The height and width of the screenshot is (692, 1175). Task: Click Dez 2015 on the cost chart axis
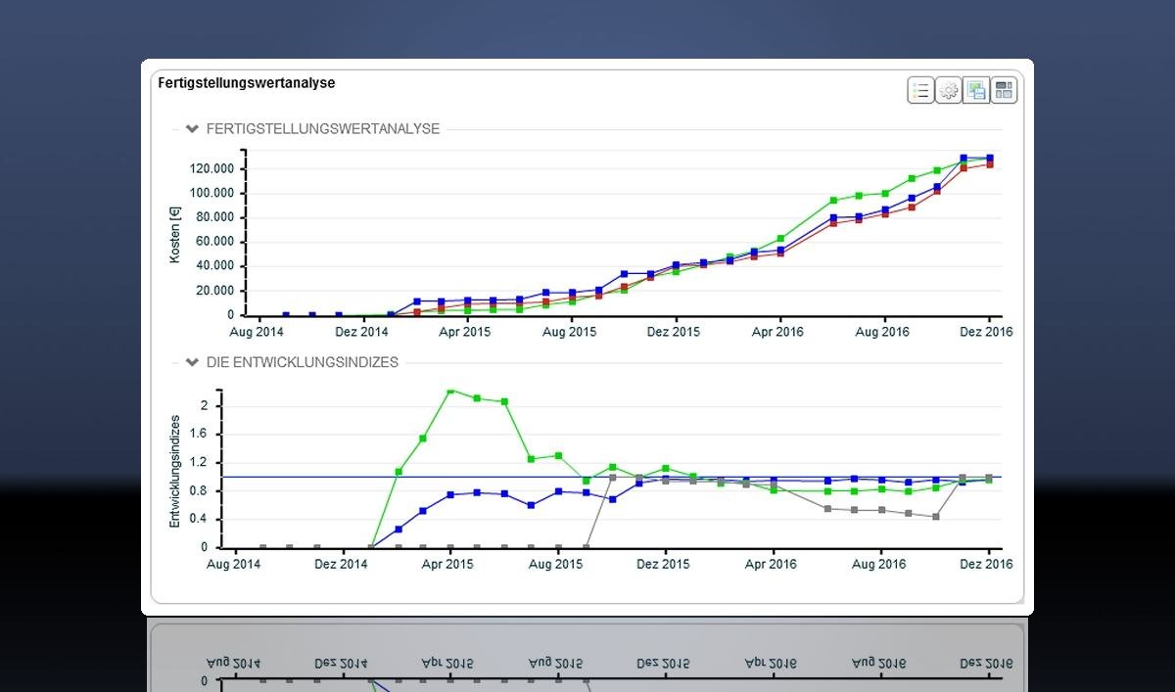pos(674,332)
